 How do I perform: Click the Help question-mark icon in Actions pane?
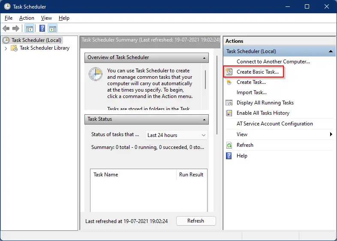pyautogui.click(x=229, y=156)
